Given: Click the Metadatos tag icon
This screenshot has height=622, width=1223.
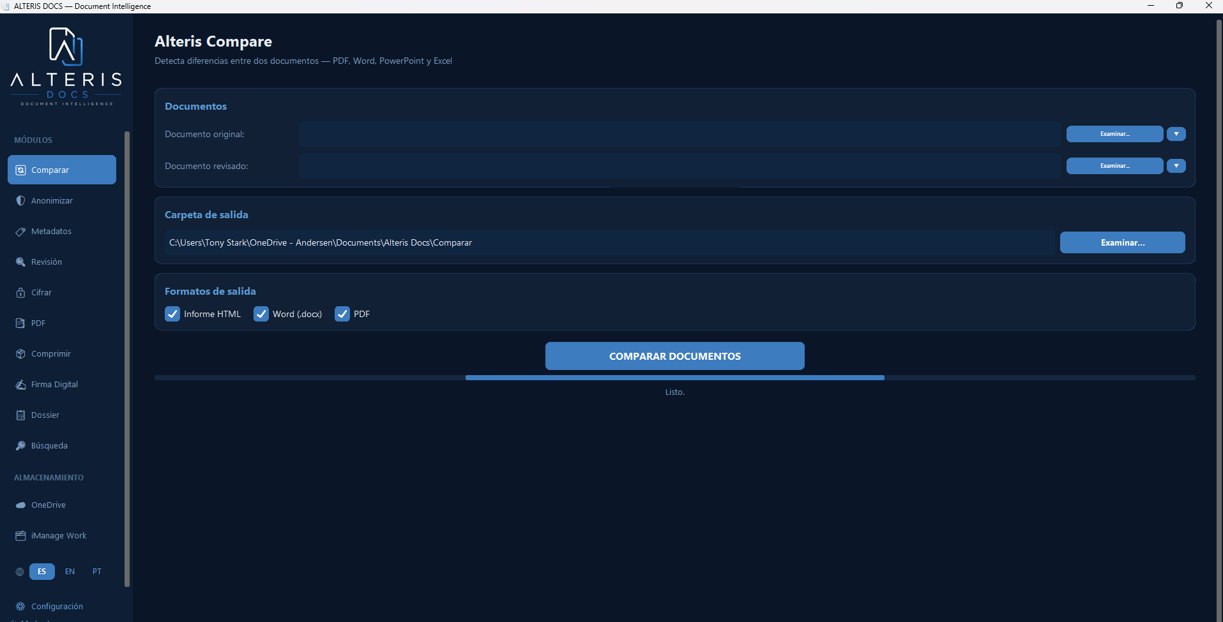Looking at the screenshot, I should click(x=20, y=232).
